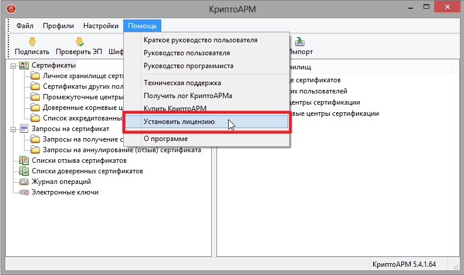This screenshot has width=464, height=275.
Task: Select Доверенные корневые tree item
Action: pos(83,108)
